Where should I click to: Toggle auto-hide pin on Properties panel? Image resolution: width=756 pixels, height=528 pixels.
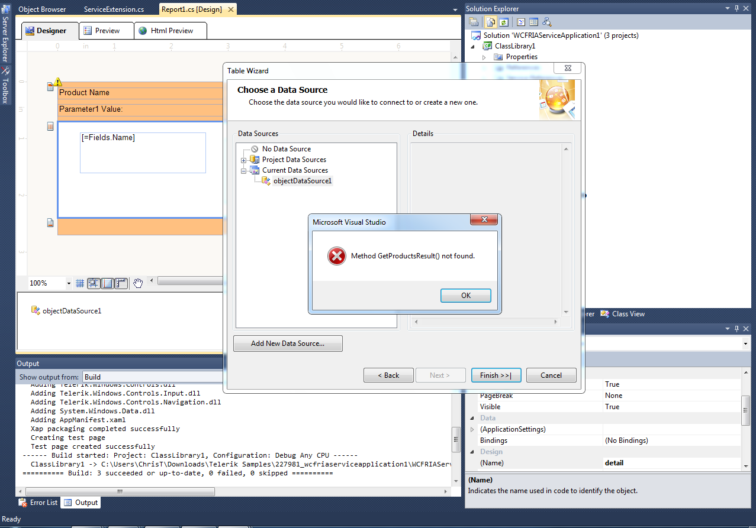point(737,328)
